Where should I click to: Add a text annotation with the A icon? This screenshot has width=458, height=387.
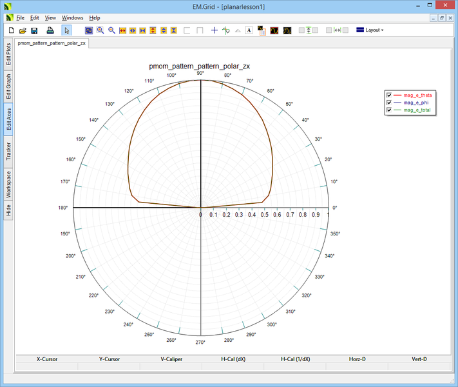(x=249, y=30)
